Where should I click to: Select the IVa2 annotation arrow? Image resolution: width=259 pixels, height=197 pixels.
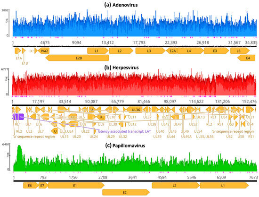44,51
